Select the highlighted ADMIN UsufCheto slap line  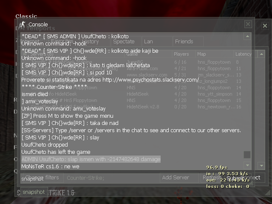[91, 159]
